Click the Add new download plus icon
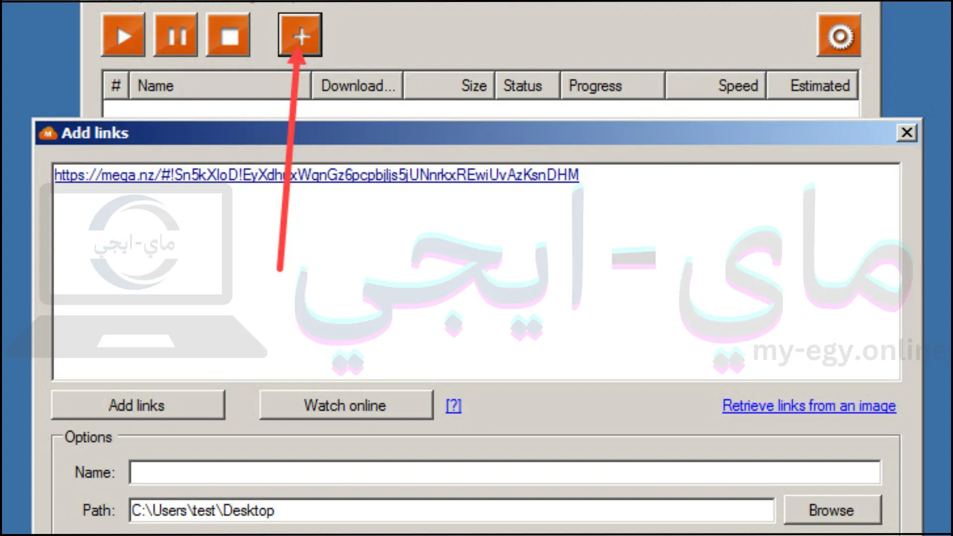Viewport: 953px width, 536px height. coord(300,36)
